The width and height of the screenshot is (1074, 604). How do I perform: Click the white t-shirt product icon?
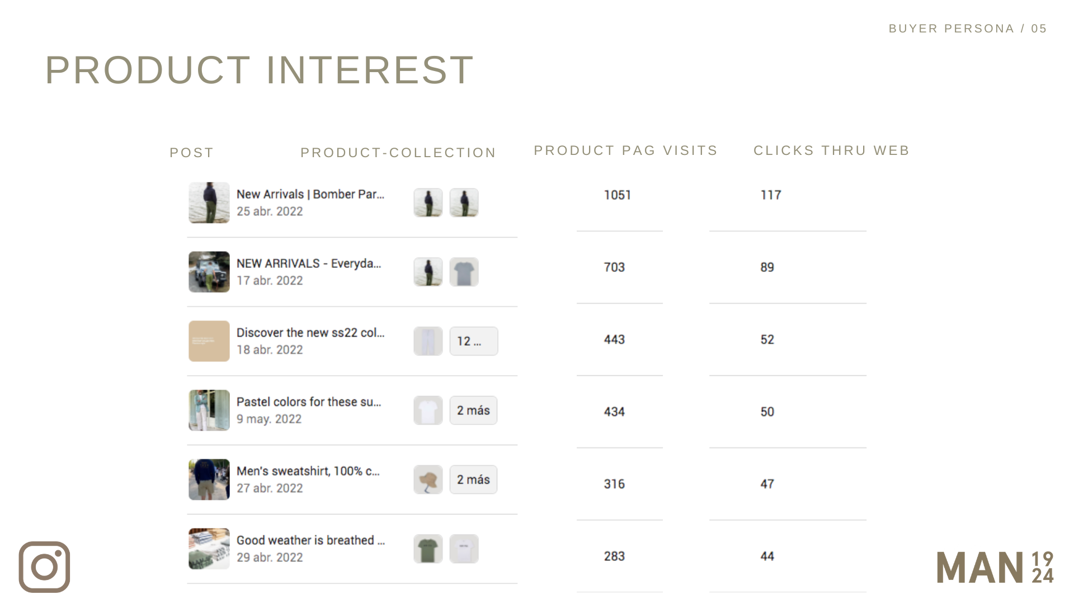428,410
